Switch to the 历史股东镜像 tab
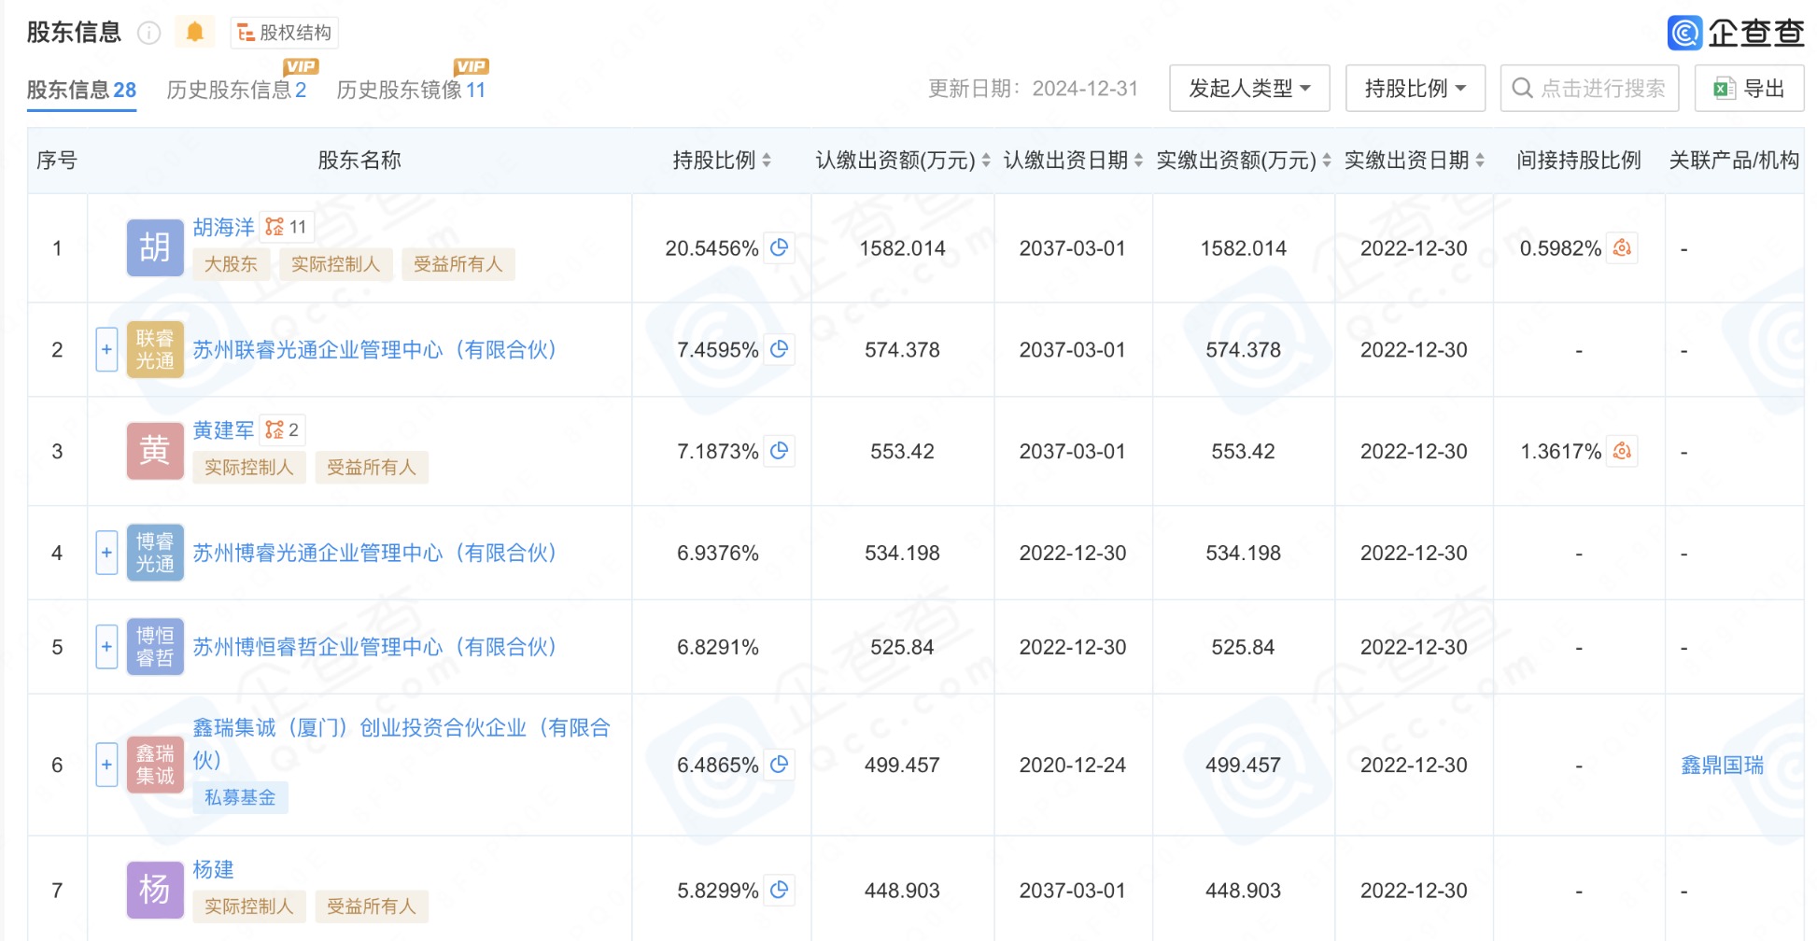Viewport: 1817px width, 941px height. click(411, 90)
